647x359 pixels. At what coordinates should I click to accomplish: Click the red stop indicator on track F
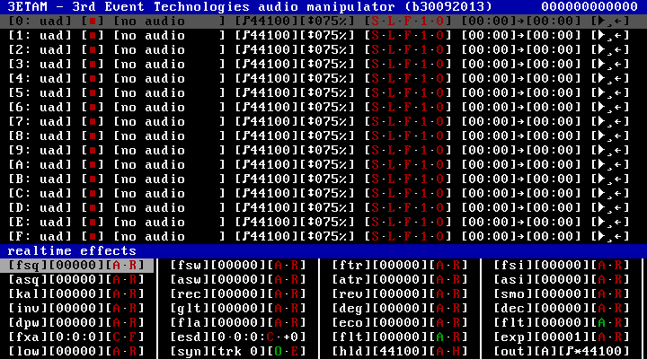pyautogui.click(x=93, y=237)
